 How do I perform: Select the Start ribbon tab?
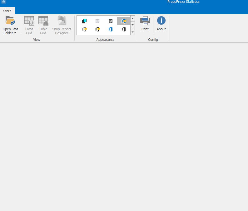tap(7, 11)
